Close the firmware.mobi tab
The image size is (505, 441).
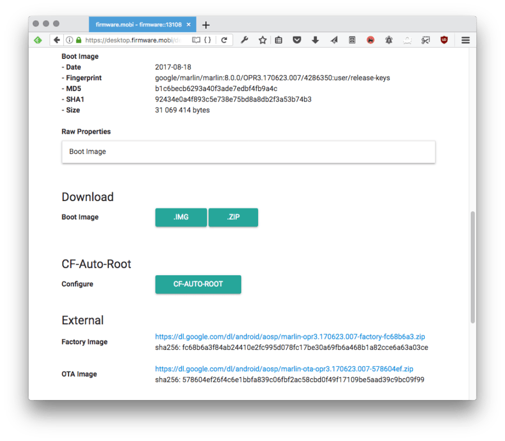[x=189, y=25]
